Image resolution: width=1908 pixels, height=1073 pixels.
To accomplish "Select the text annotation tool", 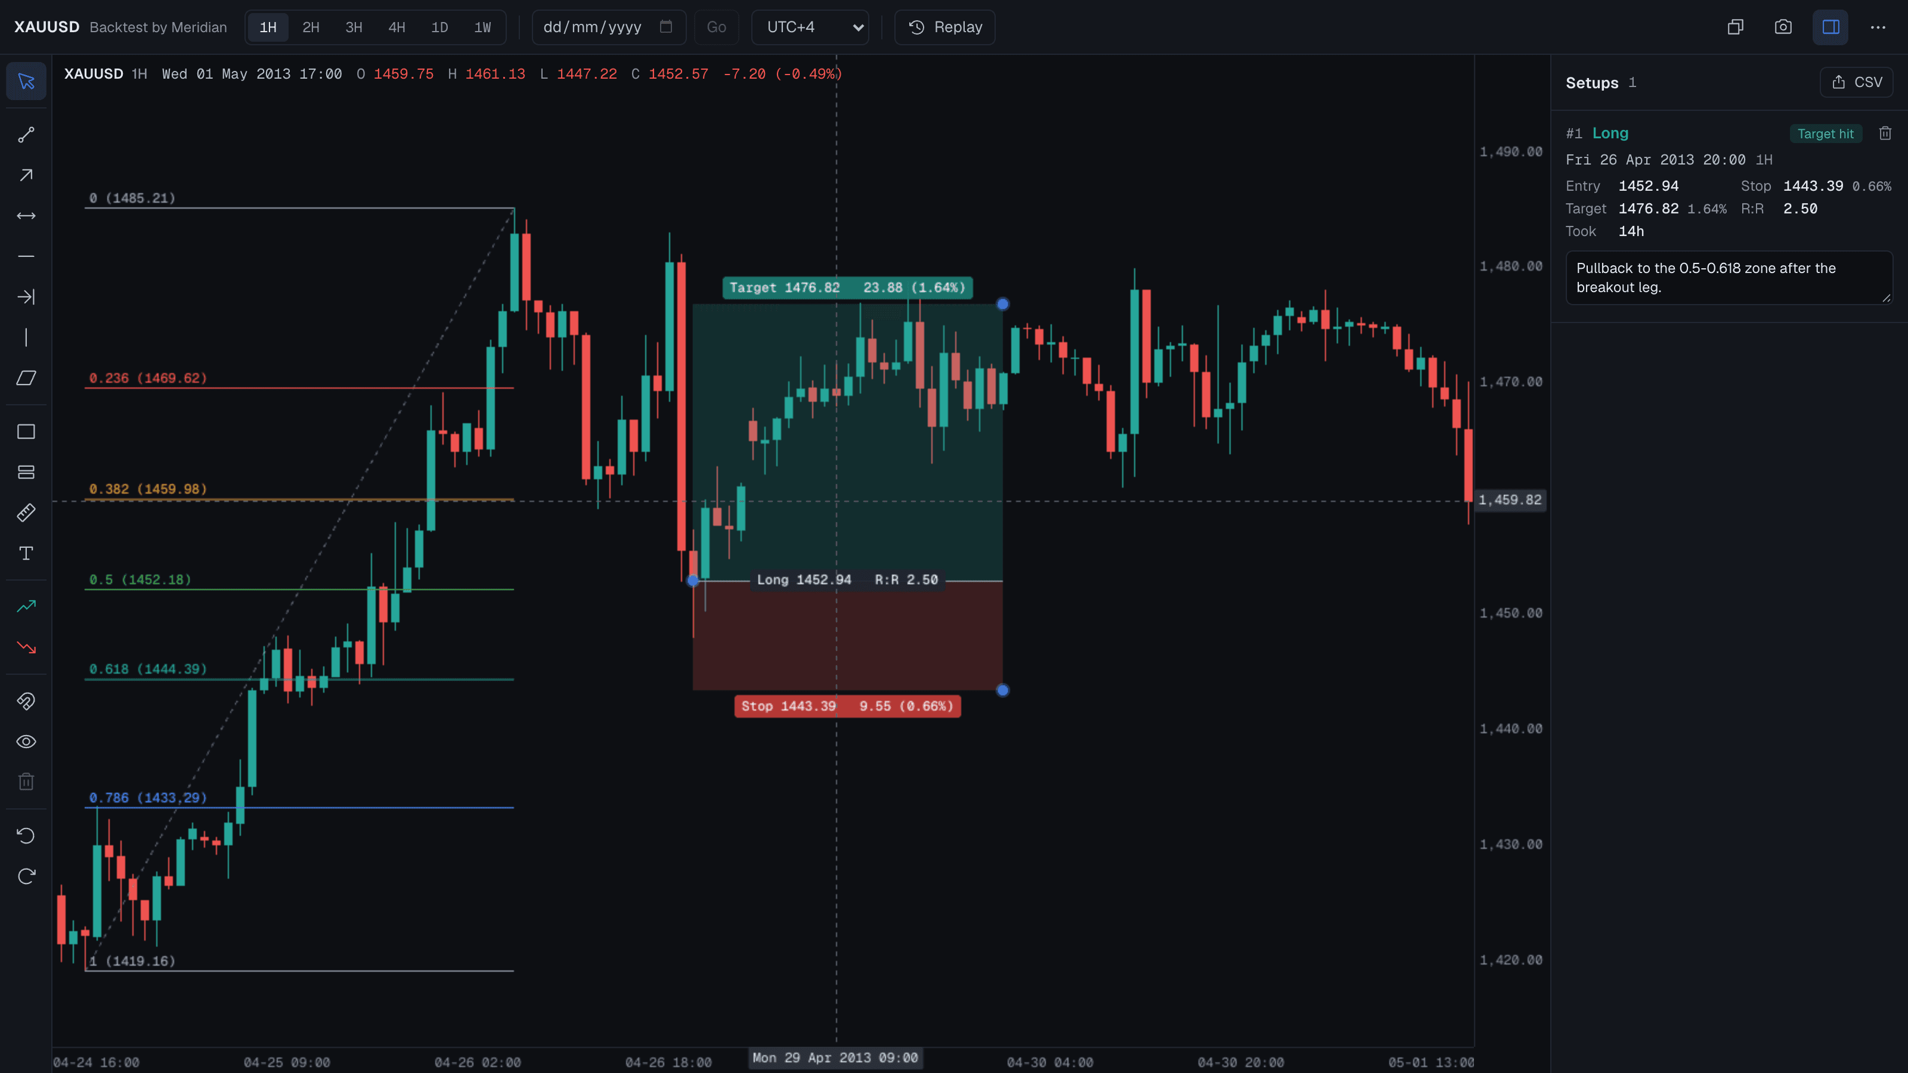I will pyautogui.click(x=26, y=553).
